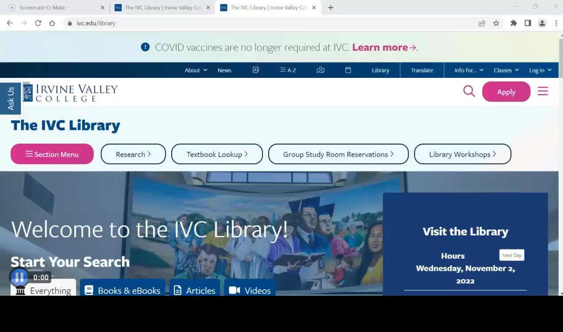This screenshot has height=332, width=563.
Task: Open the campus map icon
Action: coord(320,70)
